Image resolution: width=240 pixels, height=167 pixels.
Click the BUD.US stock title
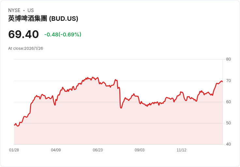(x=43, y=19)
